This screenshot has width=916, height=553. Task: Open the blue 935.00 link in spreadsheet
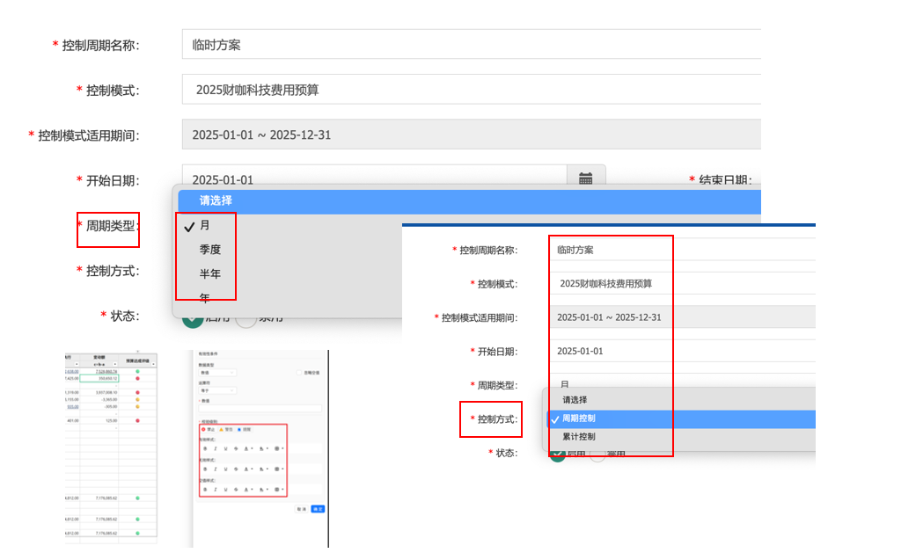pos(73,407)
